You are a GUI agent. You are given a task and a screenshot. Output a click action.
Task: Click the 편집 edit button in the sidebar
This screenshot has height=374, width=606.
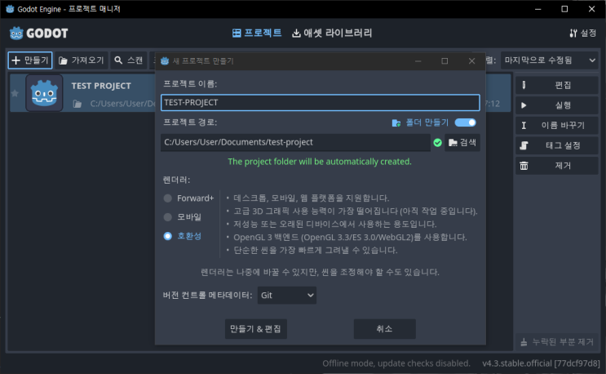tap(556, 85)
